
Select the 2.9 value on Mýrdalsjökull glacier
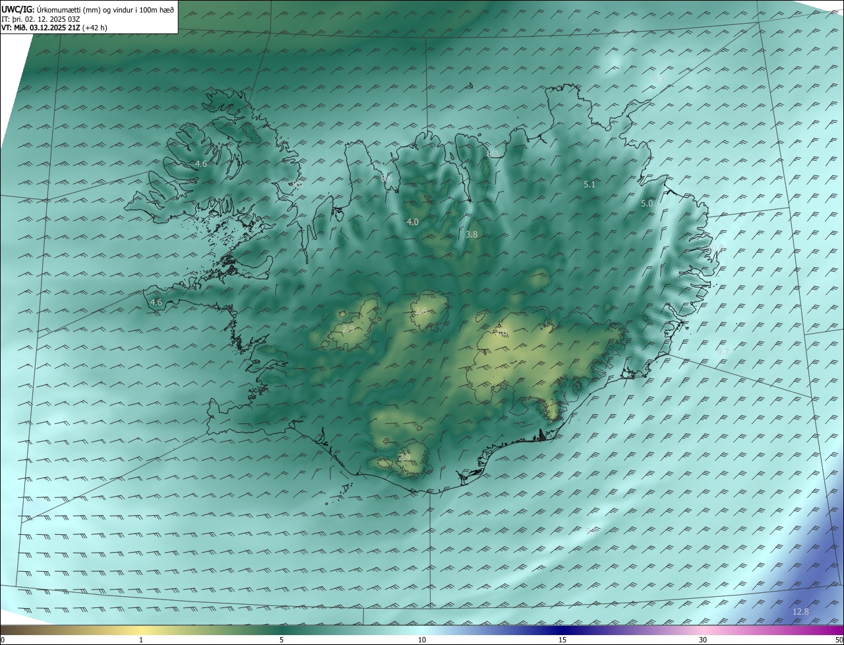pos(404,457)
